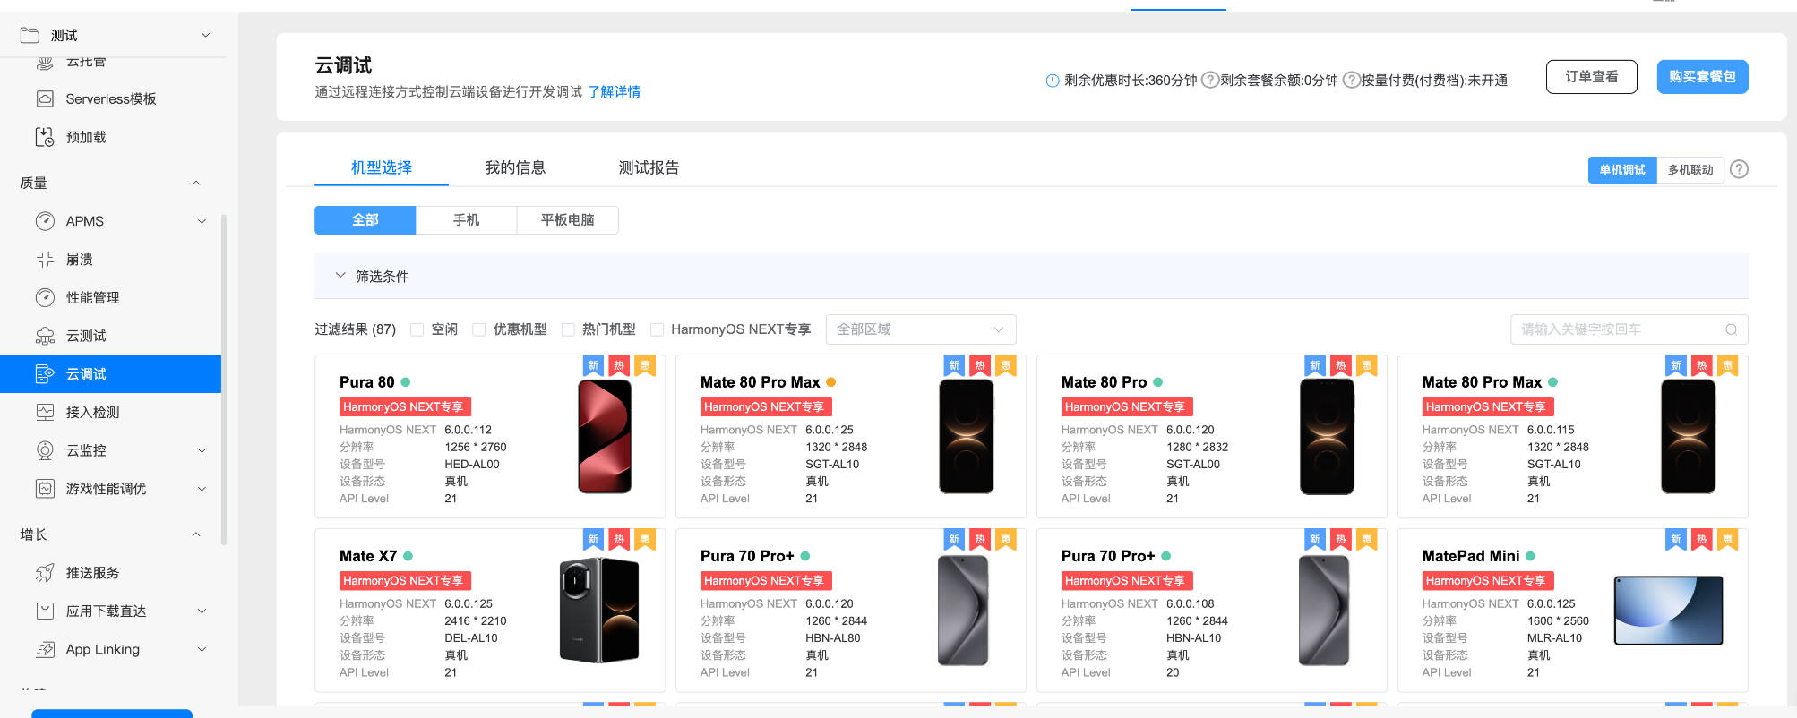Expand the App Linking submenu
1797x718 pixels.
[202, 649]
